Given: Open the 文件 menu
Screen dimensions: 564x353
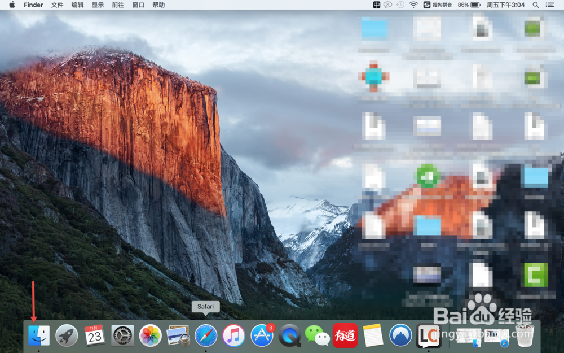Looking at the screenshot, I should pyautogui.click(x=57, y=5).
